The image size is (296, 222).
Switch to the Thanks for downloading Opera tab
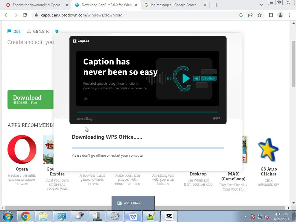(x=36, y=5)
